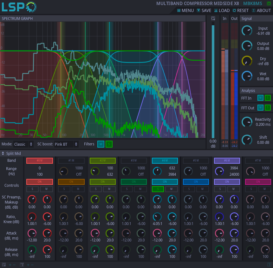Enable the #1 M band

(x=71, y=161)
